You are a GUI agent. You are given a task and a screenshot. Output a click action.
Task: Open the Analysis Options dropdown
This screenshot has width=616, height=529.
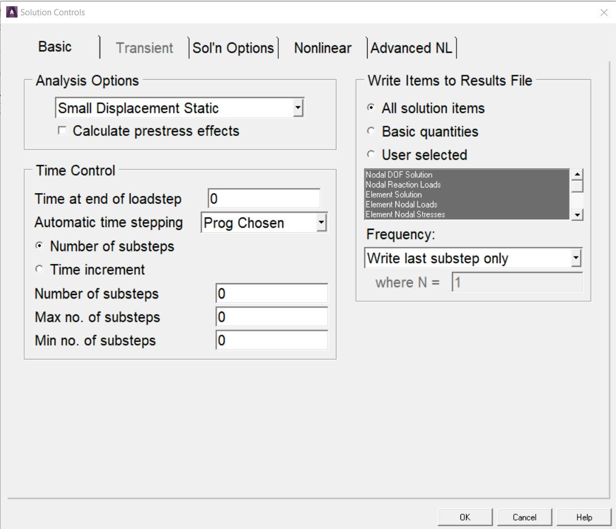[298, 108]
